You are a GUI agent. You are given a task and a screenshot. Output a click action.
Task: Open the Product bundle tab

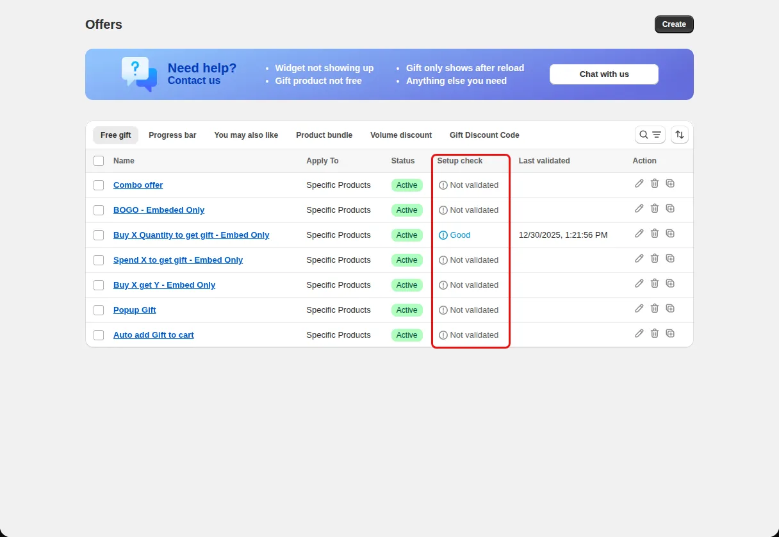tap(324, 135)
